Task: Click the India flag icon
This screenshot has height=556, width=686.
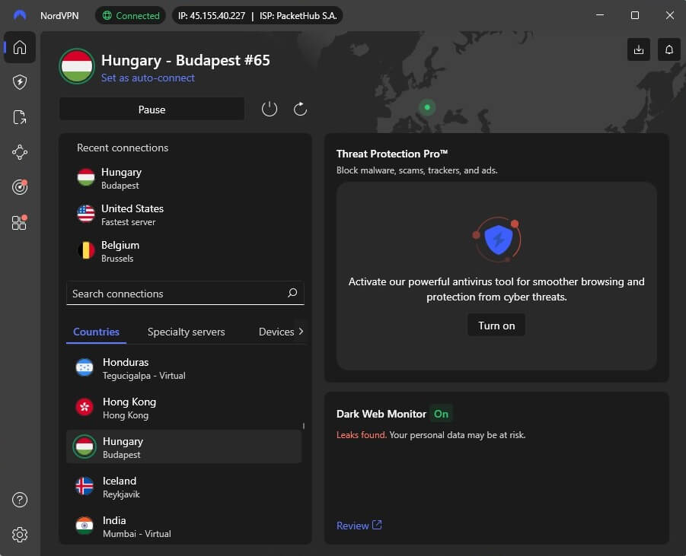Action: (x=85, y=526)
